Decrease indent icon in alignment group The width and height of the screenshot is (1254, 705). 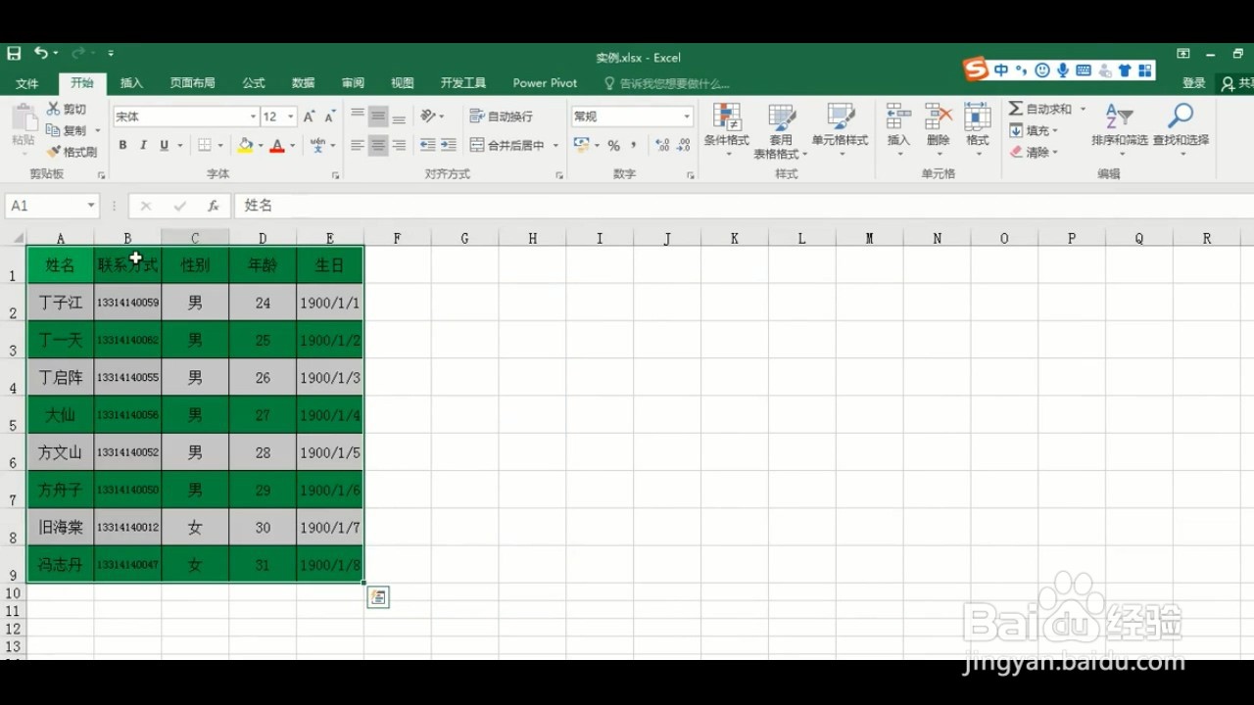point(427,145)
